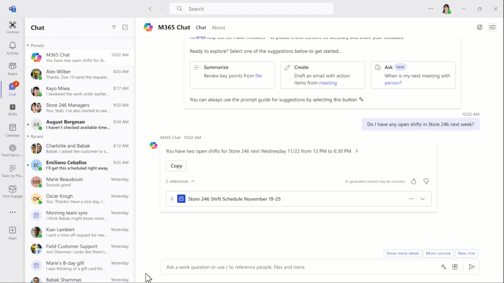Open the Contoso app in sidebar

12,27
